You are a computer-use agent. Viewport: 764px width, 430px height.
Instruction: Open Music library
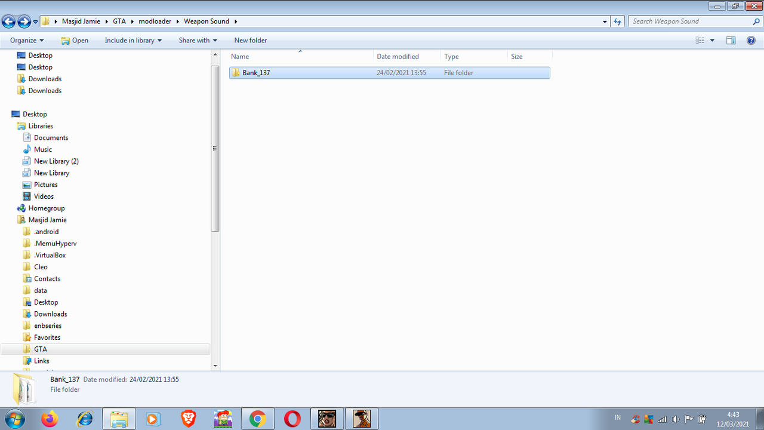tap(43, 149)
